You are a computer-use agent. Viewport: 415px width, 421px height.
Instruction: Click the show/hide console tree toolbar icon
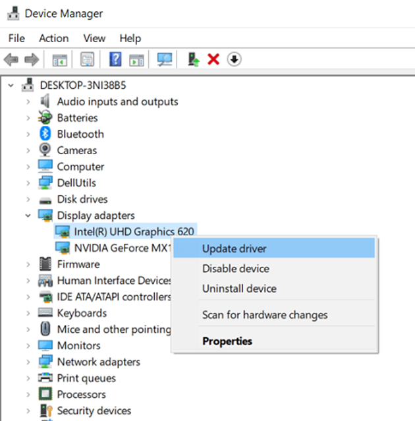pos(60,59)
